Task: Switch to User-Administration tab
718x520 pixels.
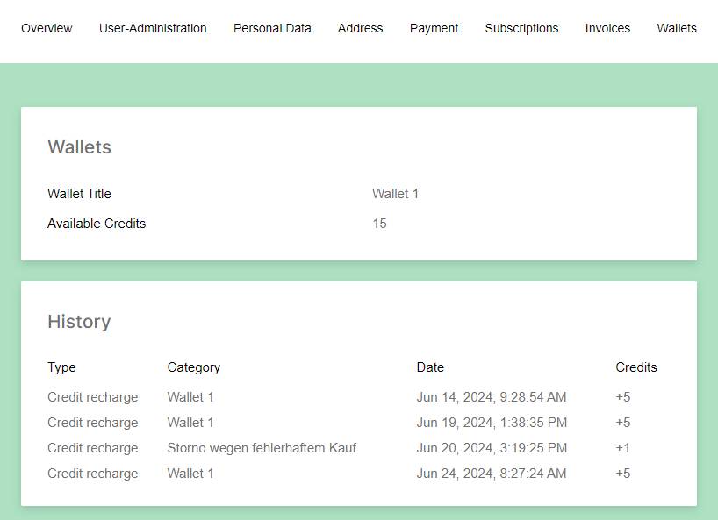Action: coord(153,28)
